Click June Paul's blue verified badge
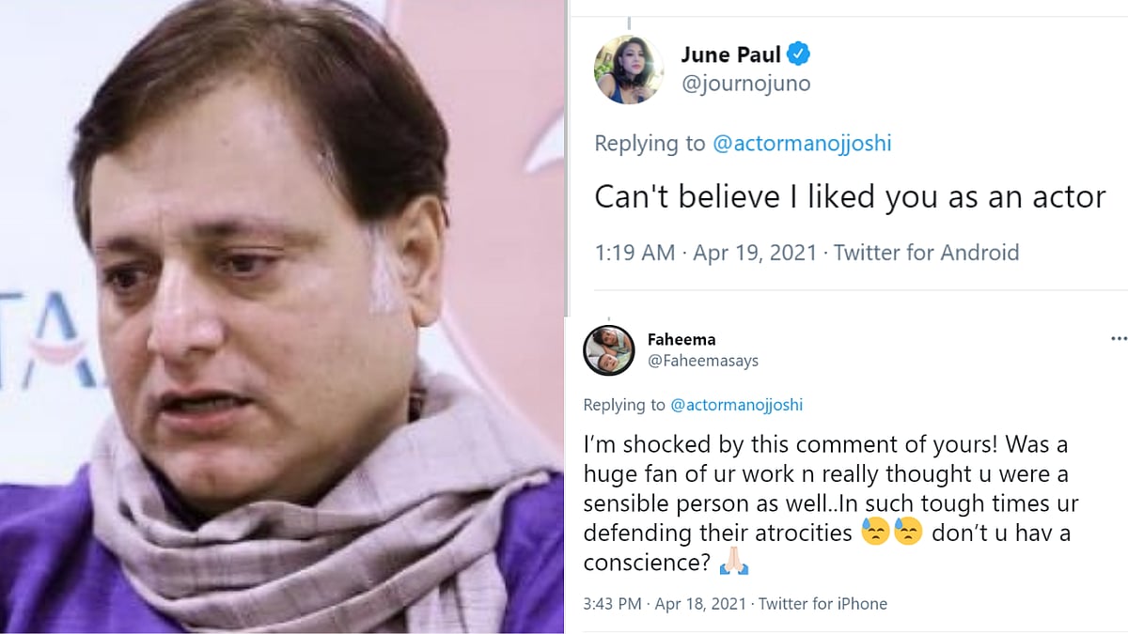Screen dimensions: 1128x634 [798, 54]
